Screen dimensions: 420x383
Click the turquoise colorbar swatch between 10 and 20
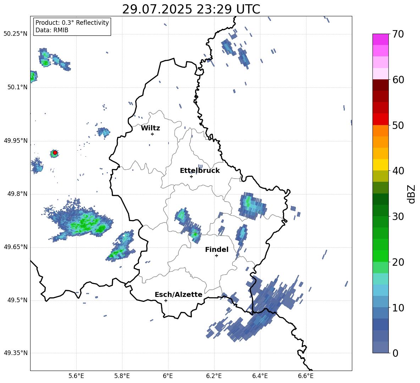pos(380,279)
